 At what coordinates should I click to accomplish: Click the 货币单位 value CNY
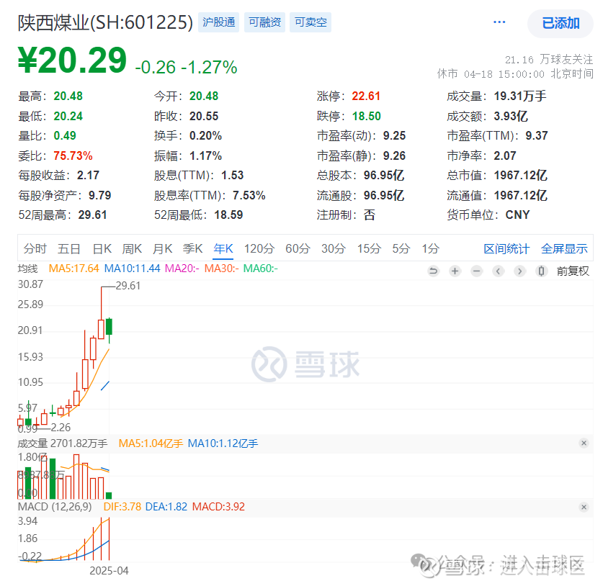tap(517, 215)
